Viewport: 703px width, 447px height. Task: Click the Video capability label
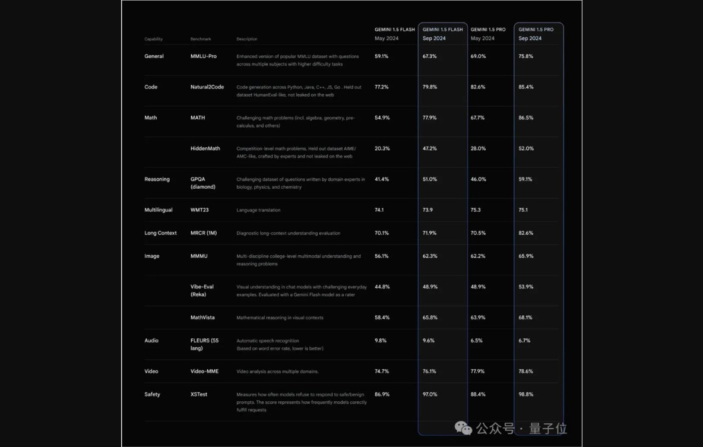tap(151, 371)
